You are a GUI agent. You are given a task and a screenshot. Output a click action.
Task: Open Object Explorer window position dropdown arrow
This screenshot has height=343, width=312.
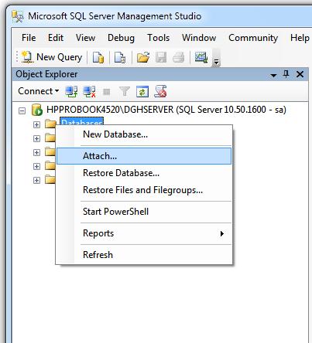click(273, 75)
